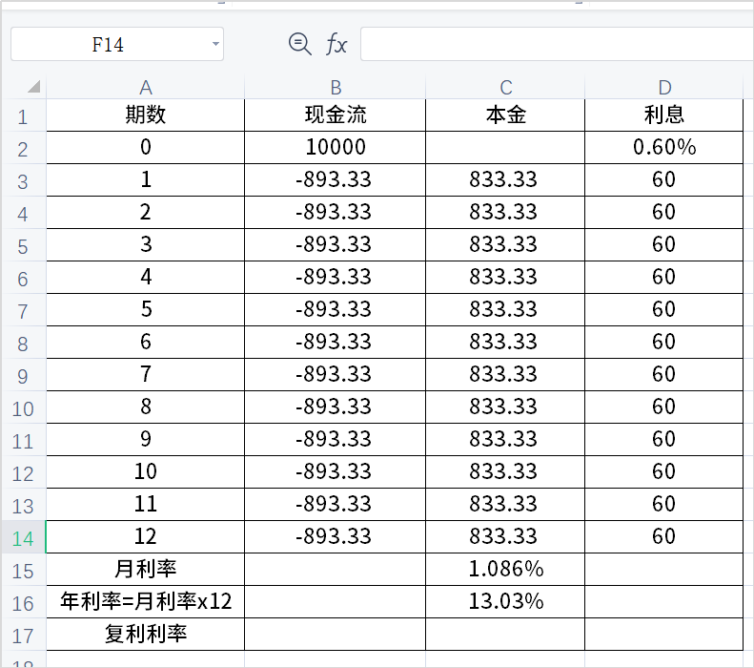754x668 pixels.
Task: Click the 期数 header cell
Action: [x=145, y=115]
